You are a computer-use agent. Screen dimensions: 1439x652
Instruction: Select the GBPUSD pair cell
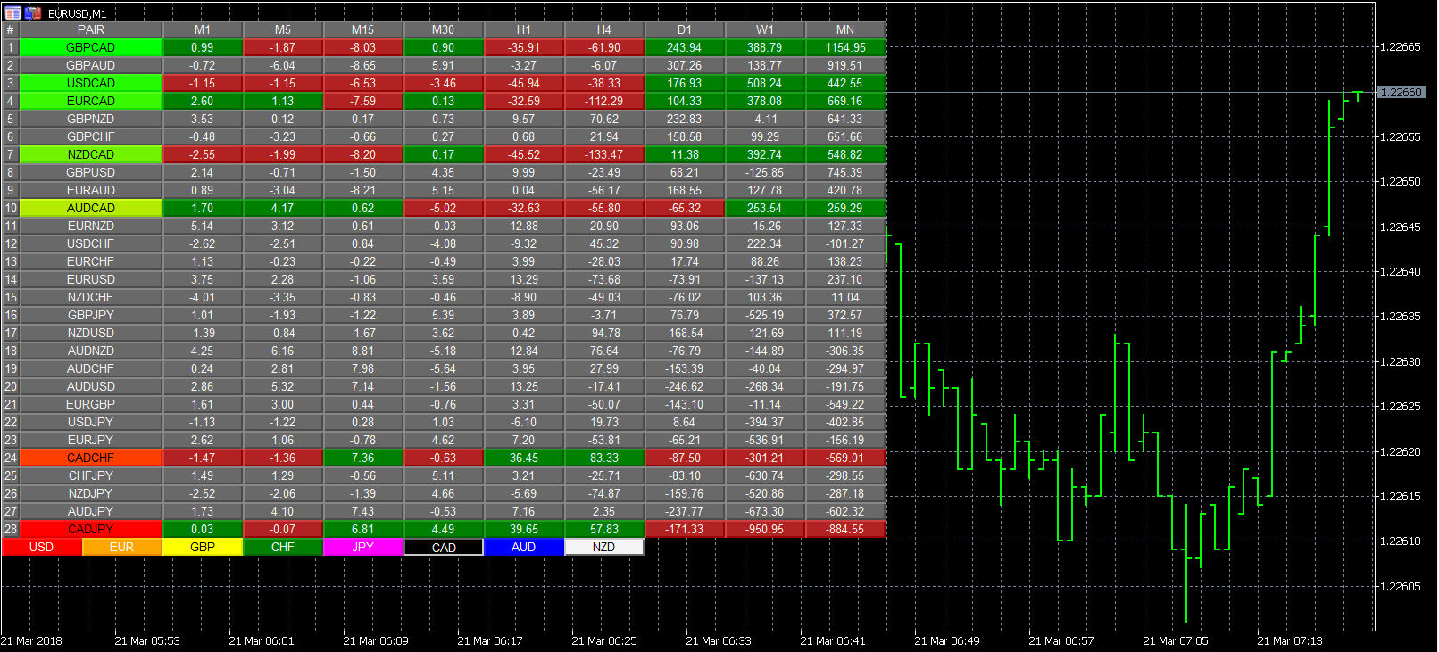(91, 172)
